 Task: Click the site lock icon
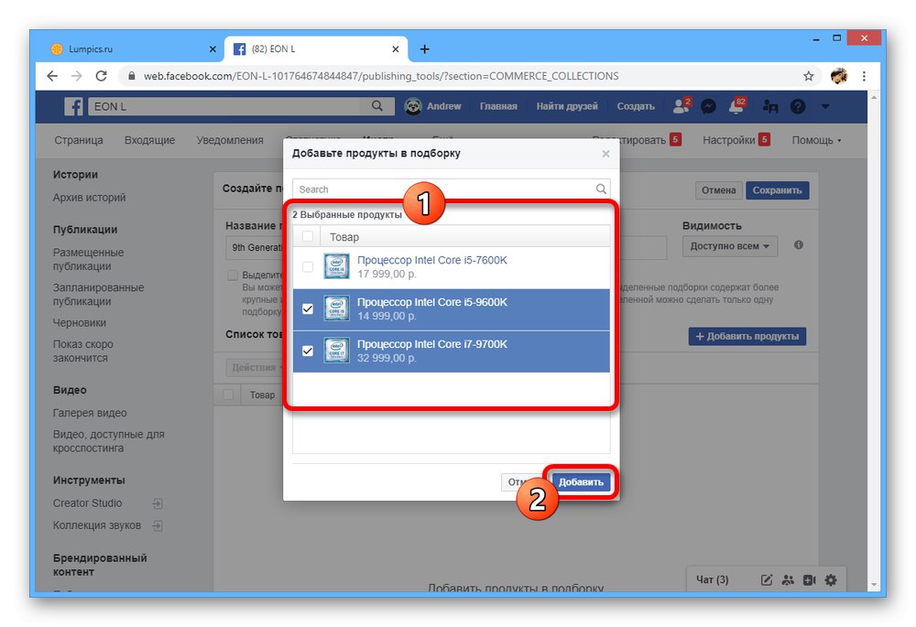[131, 76]
